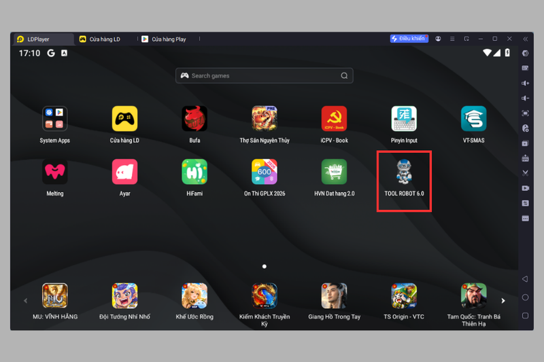Viewport: 544px width, 362px height.
Task: Open the Melting app
Action: (55, 172)
